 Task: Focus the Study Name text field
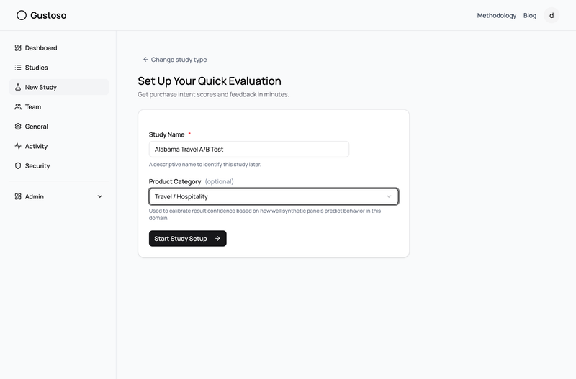coord(248,149)
